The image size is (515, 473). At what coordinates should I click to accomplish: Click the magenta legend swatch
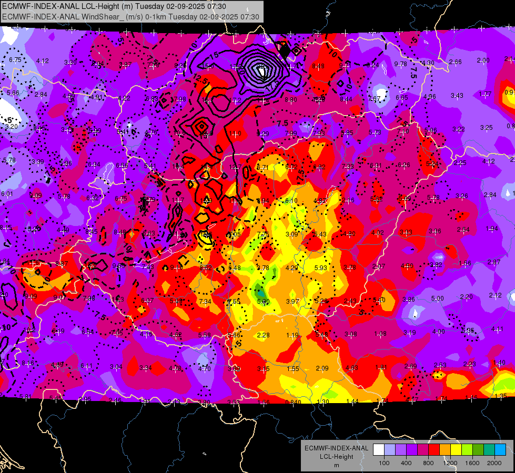point(423,450)
